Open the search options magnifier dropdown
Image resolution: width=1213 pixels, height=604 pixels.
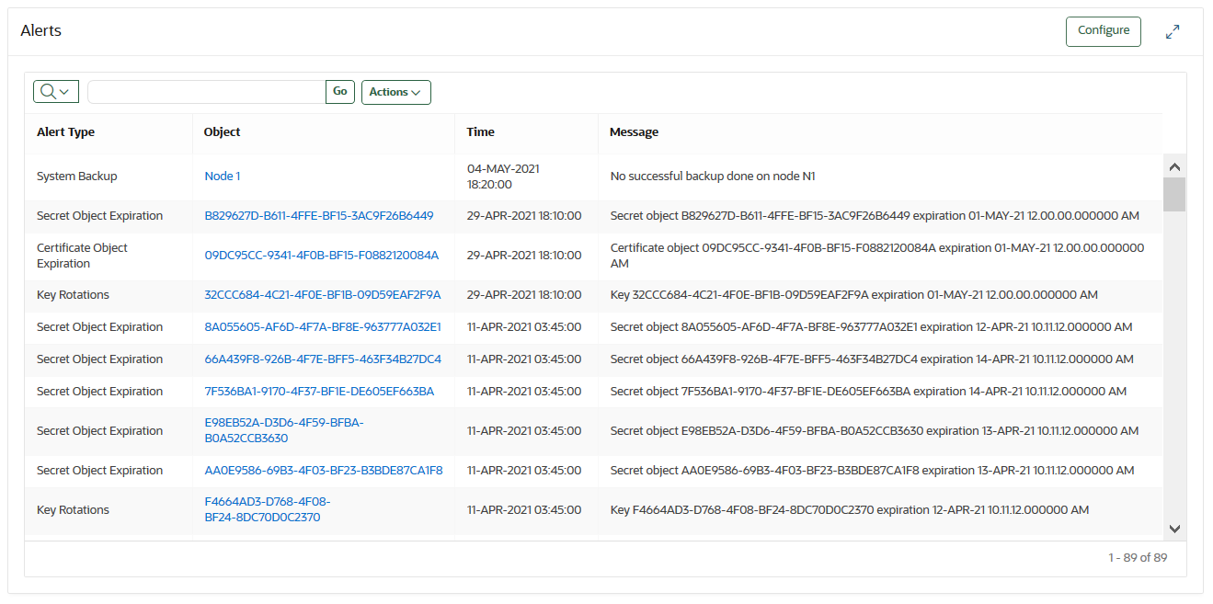click(55, 91)
